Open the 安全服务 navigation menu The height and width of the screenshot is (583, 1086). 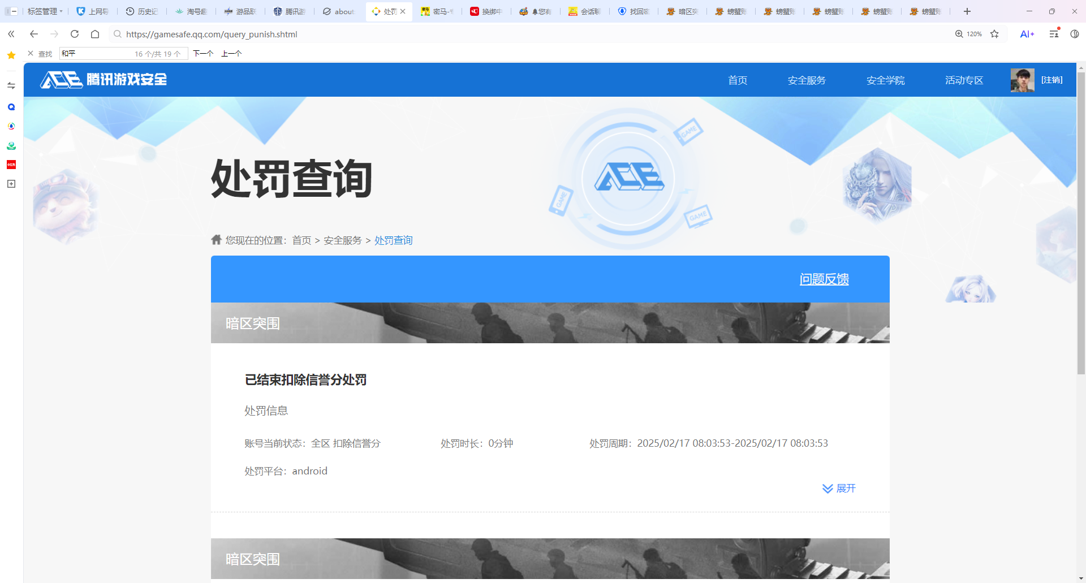807,80
